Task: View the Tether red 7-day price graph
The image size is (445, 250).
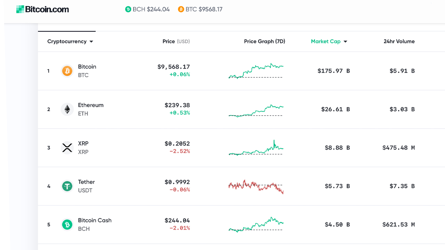Action: click(x=256, y=186)
